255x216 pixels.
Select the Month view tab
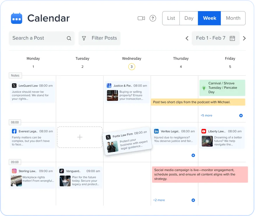233,18
